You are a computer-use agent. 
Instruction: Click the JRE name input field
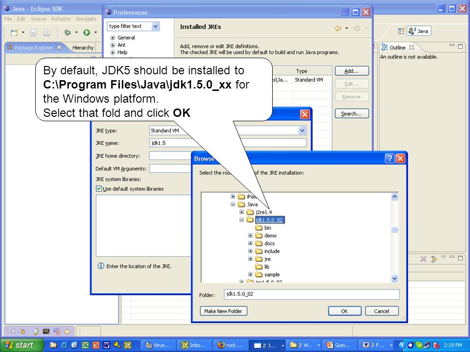tap(228, 143)
